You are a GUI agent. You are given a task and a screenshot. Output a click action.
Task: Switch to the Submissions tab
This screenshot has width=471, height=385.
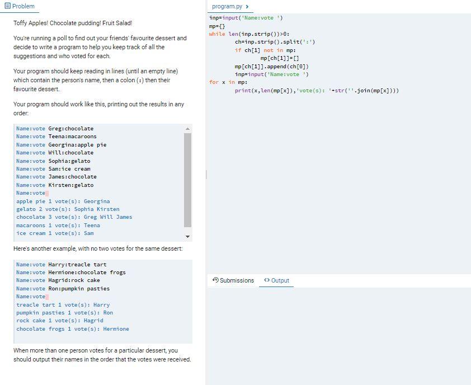[237, 280]
